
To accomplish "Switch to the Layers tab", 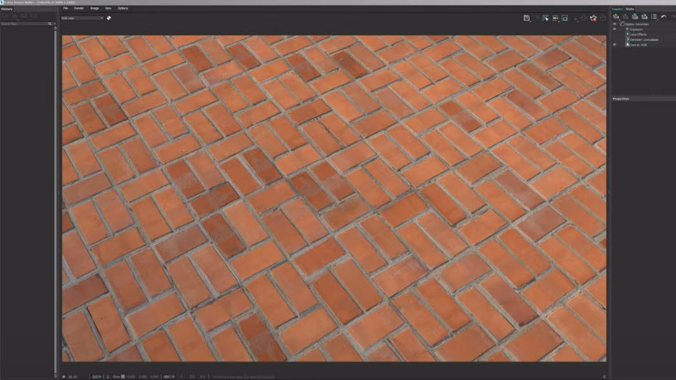I will (x=617, y=9).
